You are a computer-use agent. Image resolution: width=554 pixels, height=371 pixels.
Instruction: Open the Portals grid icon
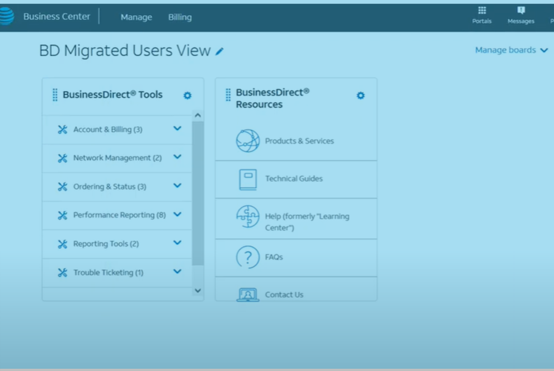[x=482, y=10]
